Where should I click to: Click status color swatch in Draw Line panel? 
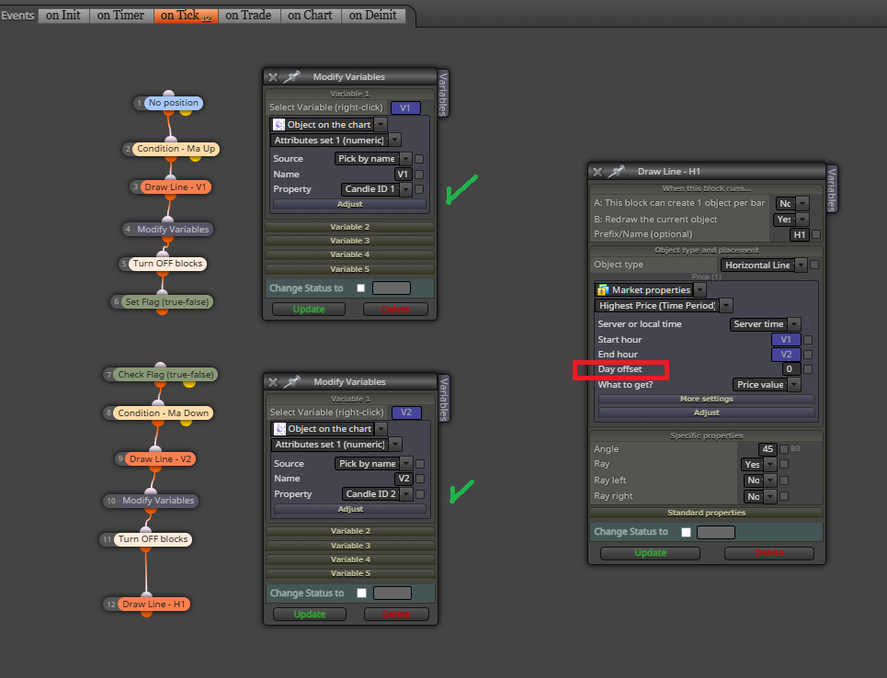716,532
